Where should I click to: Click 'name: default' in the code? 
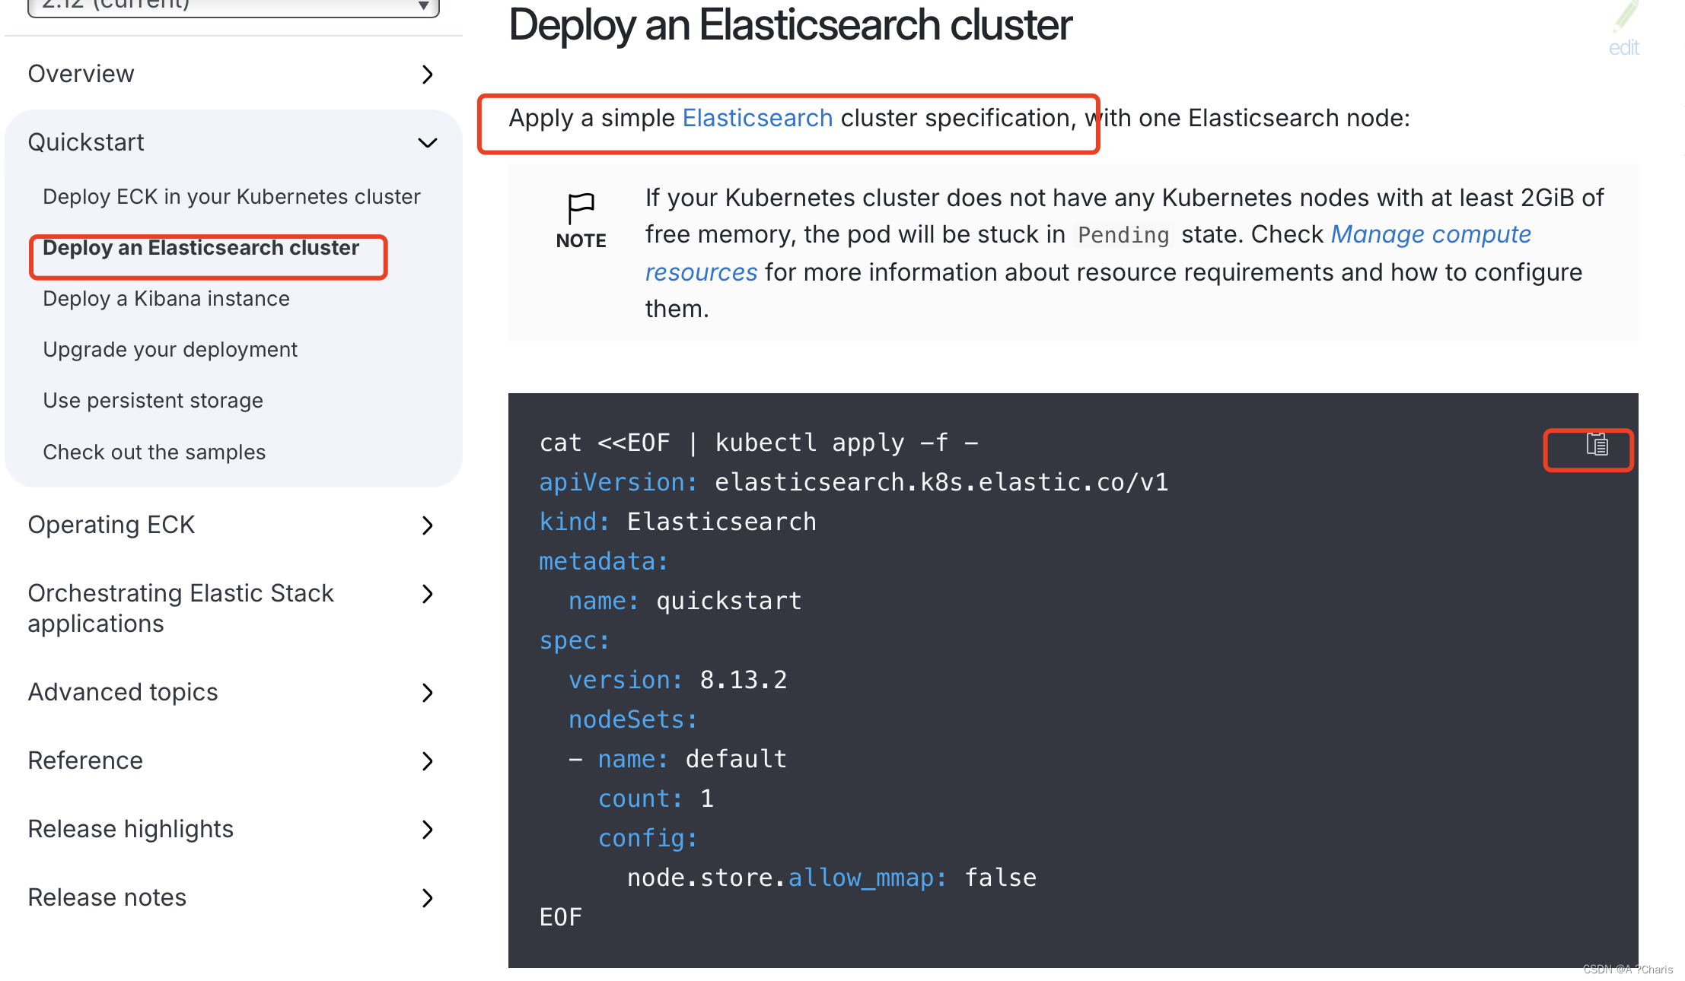[692, 759]
